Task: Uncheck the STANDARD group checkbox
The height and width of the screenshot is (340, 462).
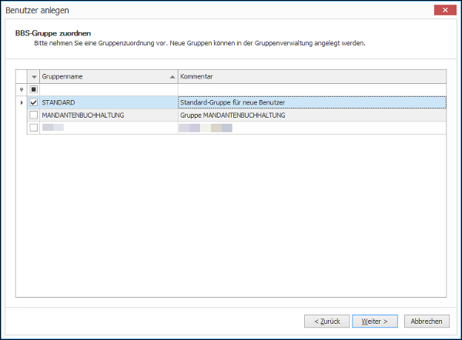Action: (34, 102)
